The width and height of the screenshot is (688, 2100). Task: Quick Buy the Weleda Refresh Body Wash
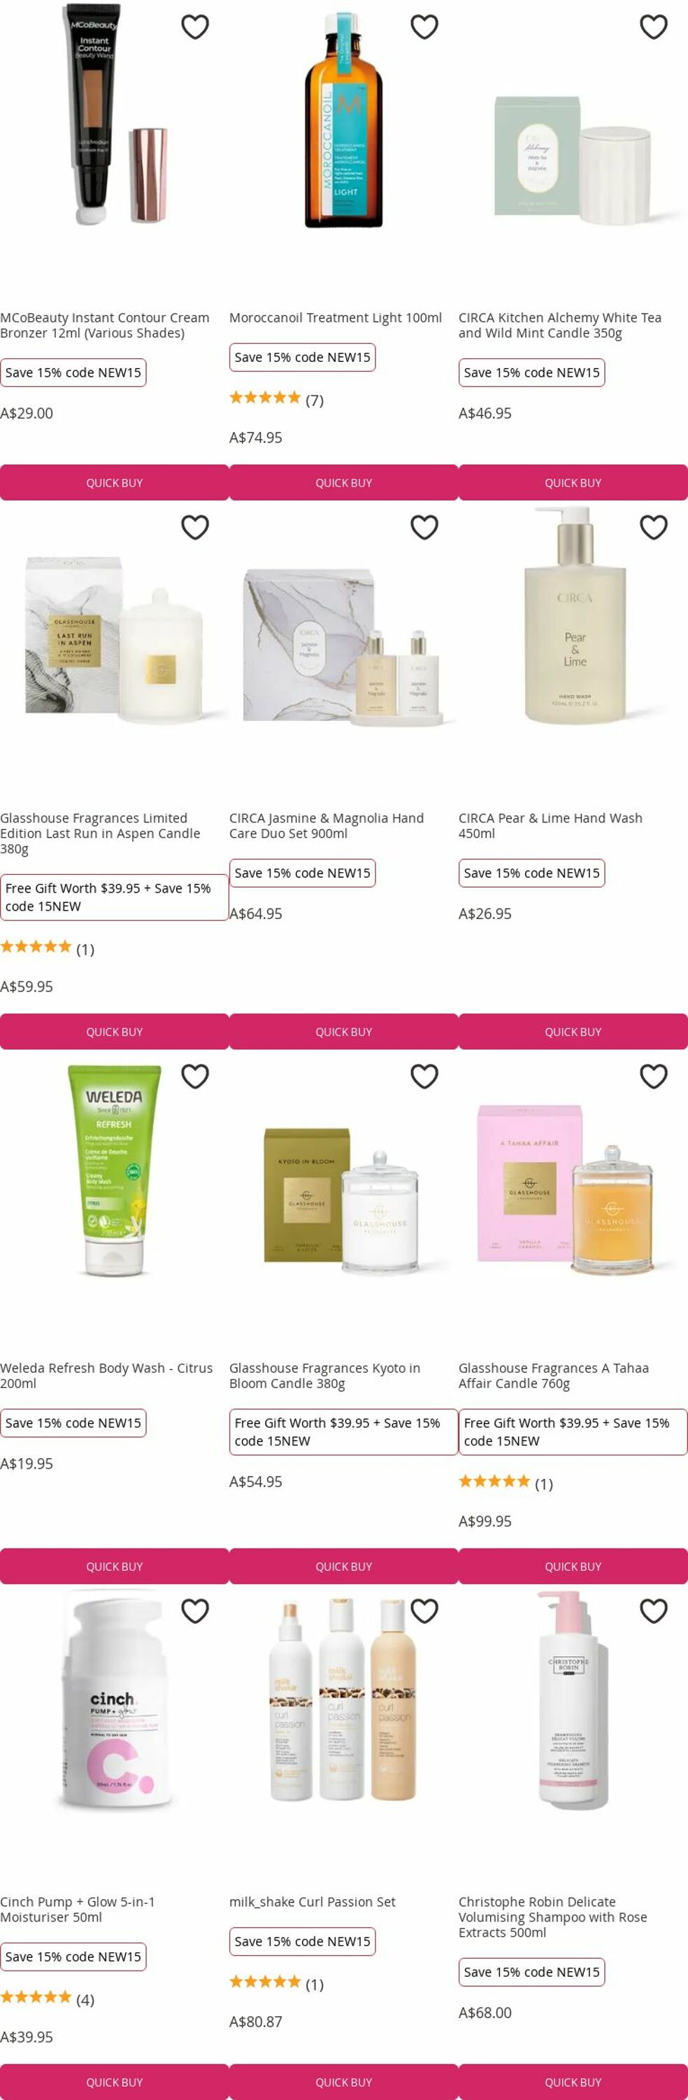point(114,1566)
